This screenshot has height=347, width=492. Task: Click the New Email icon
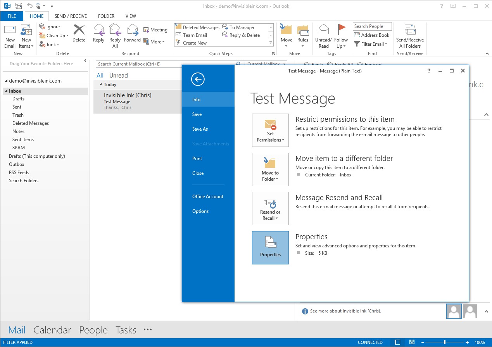pyautogui.click(x=10, y=36)
